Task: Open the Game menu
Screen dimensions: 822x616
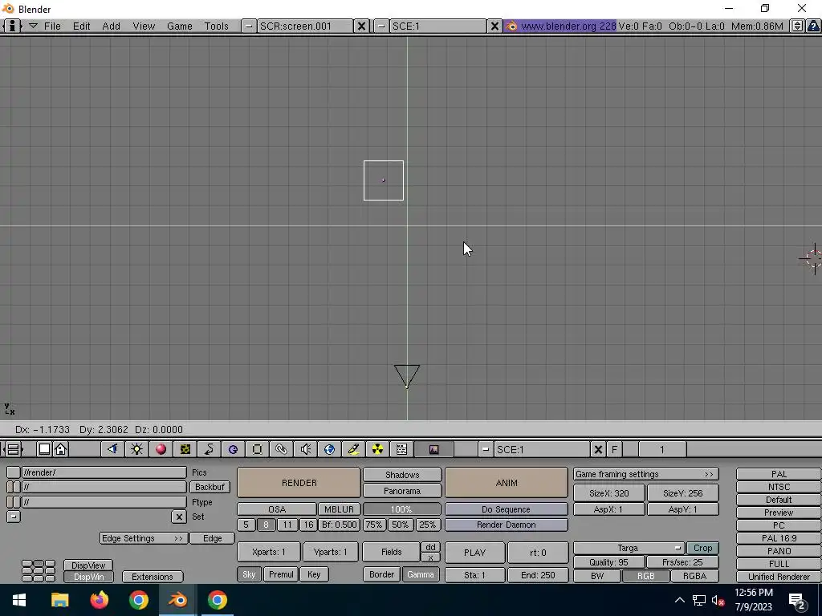Action: [x=179, y=26]
